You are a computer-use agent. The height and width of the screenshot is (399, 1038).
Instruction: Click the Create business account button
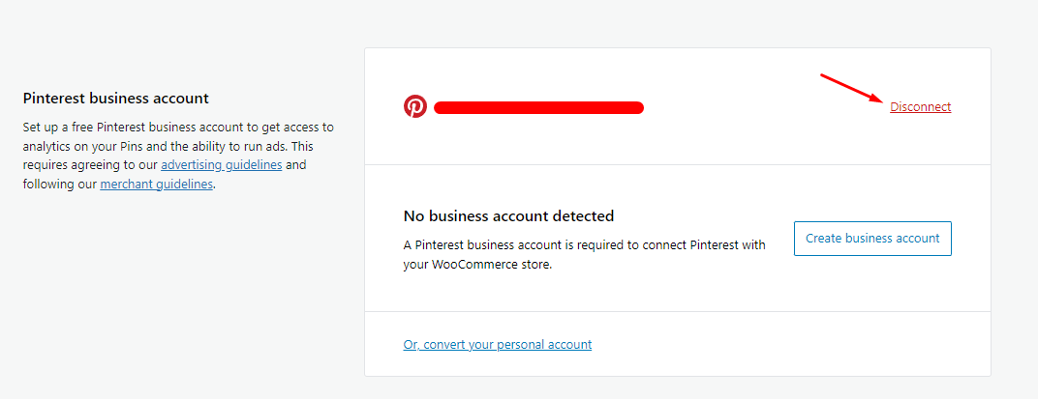point(872,239)
